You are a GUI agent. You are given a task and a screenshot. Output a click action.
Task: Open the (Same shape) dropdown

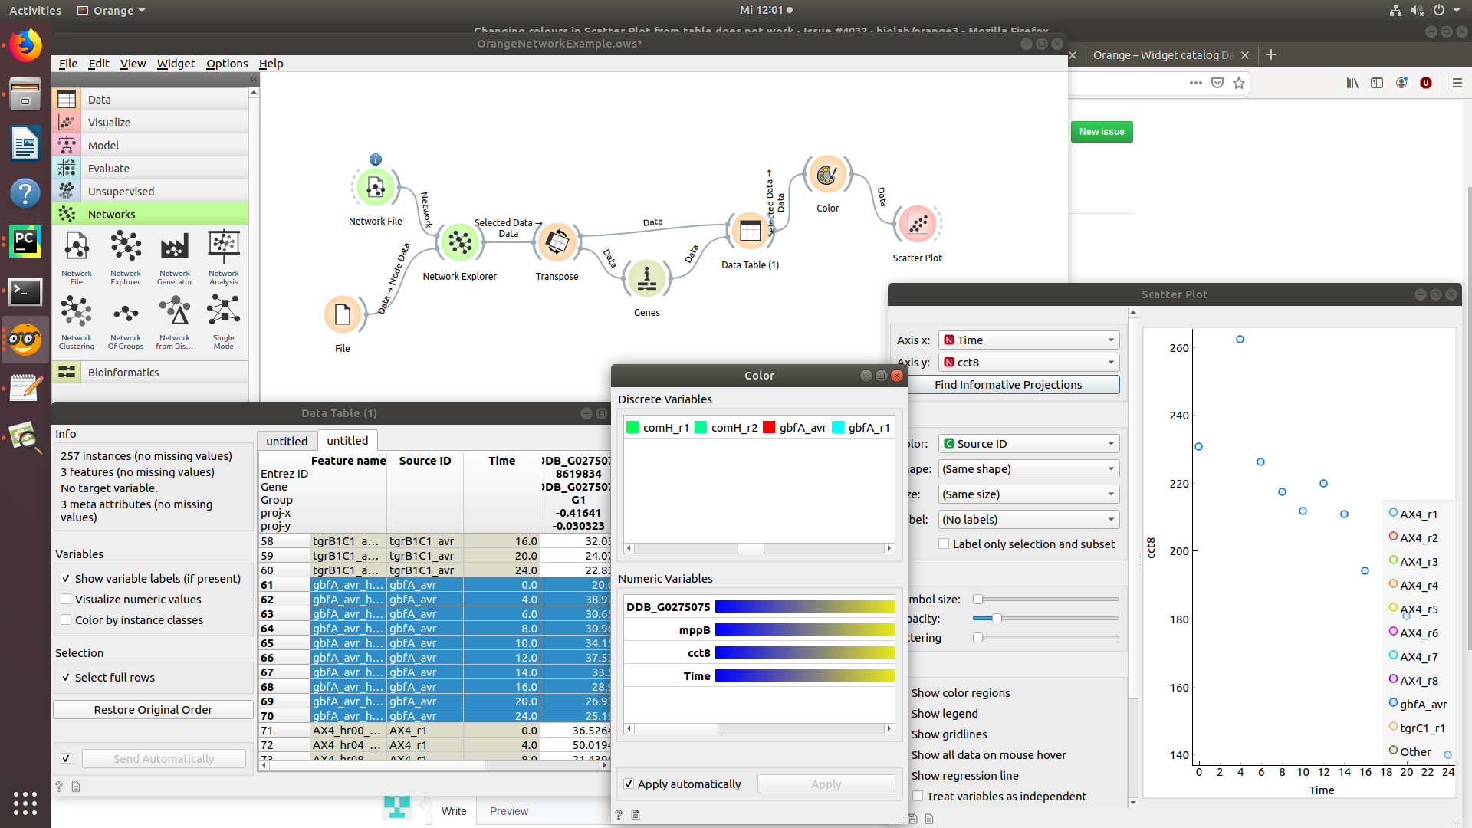point(1028,469)
